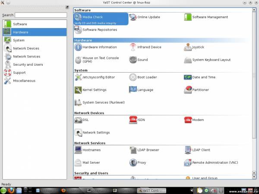This screenshot has width=259, height=194.
Task: Open Kernel Settings
Action: pyautogui.click(x=90, y=90)
